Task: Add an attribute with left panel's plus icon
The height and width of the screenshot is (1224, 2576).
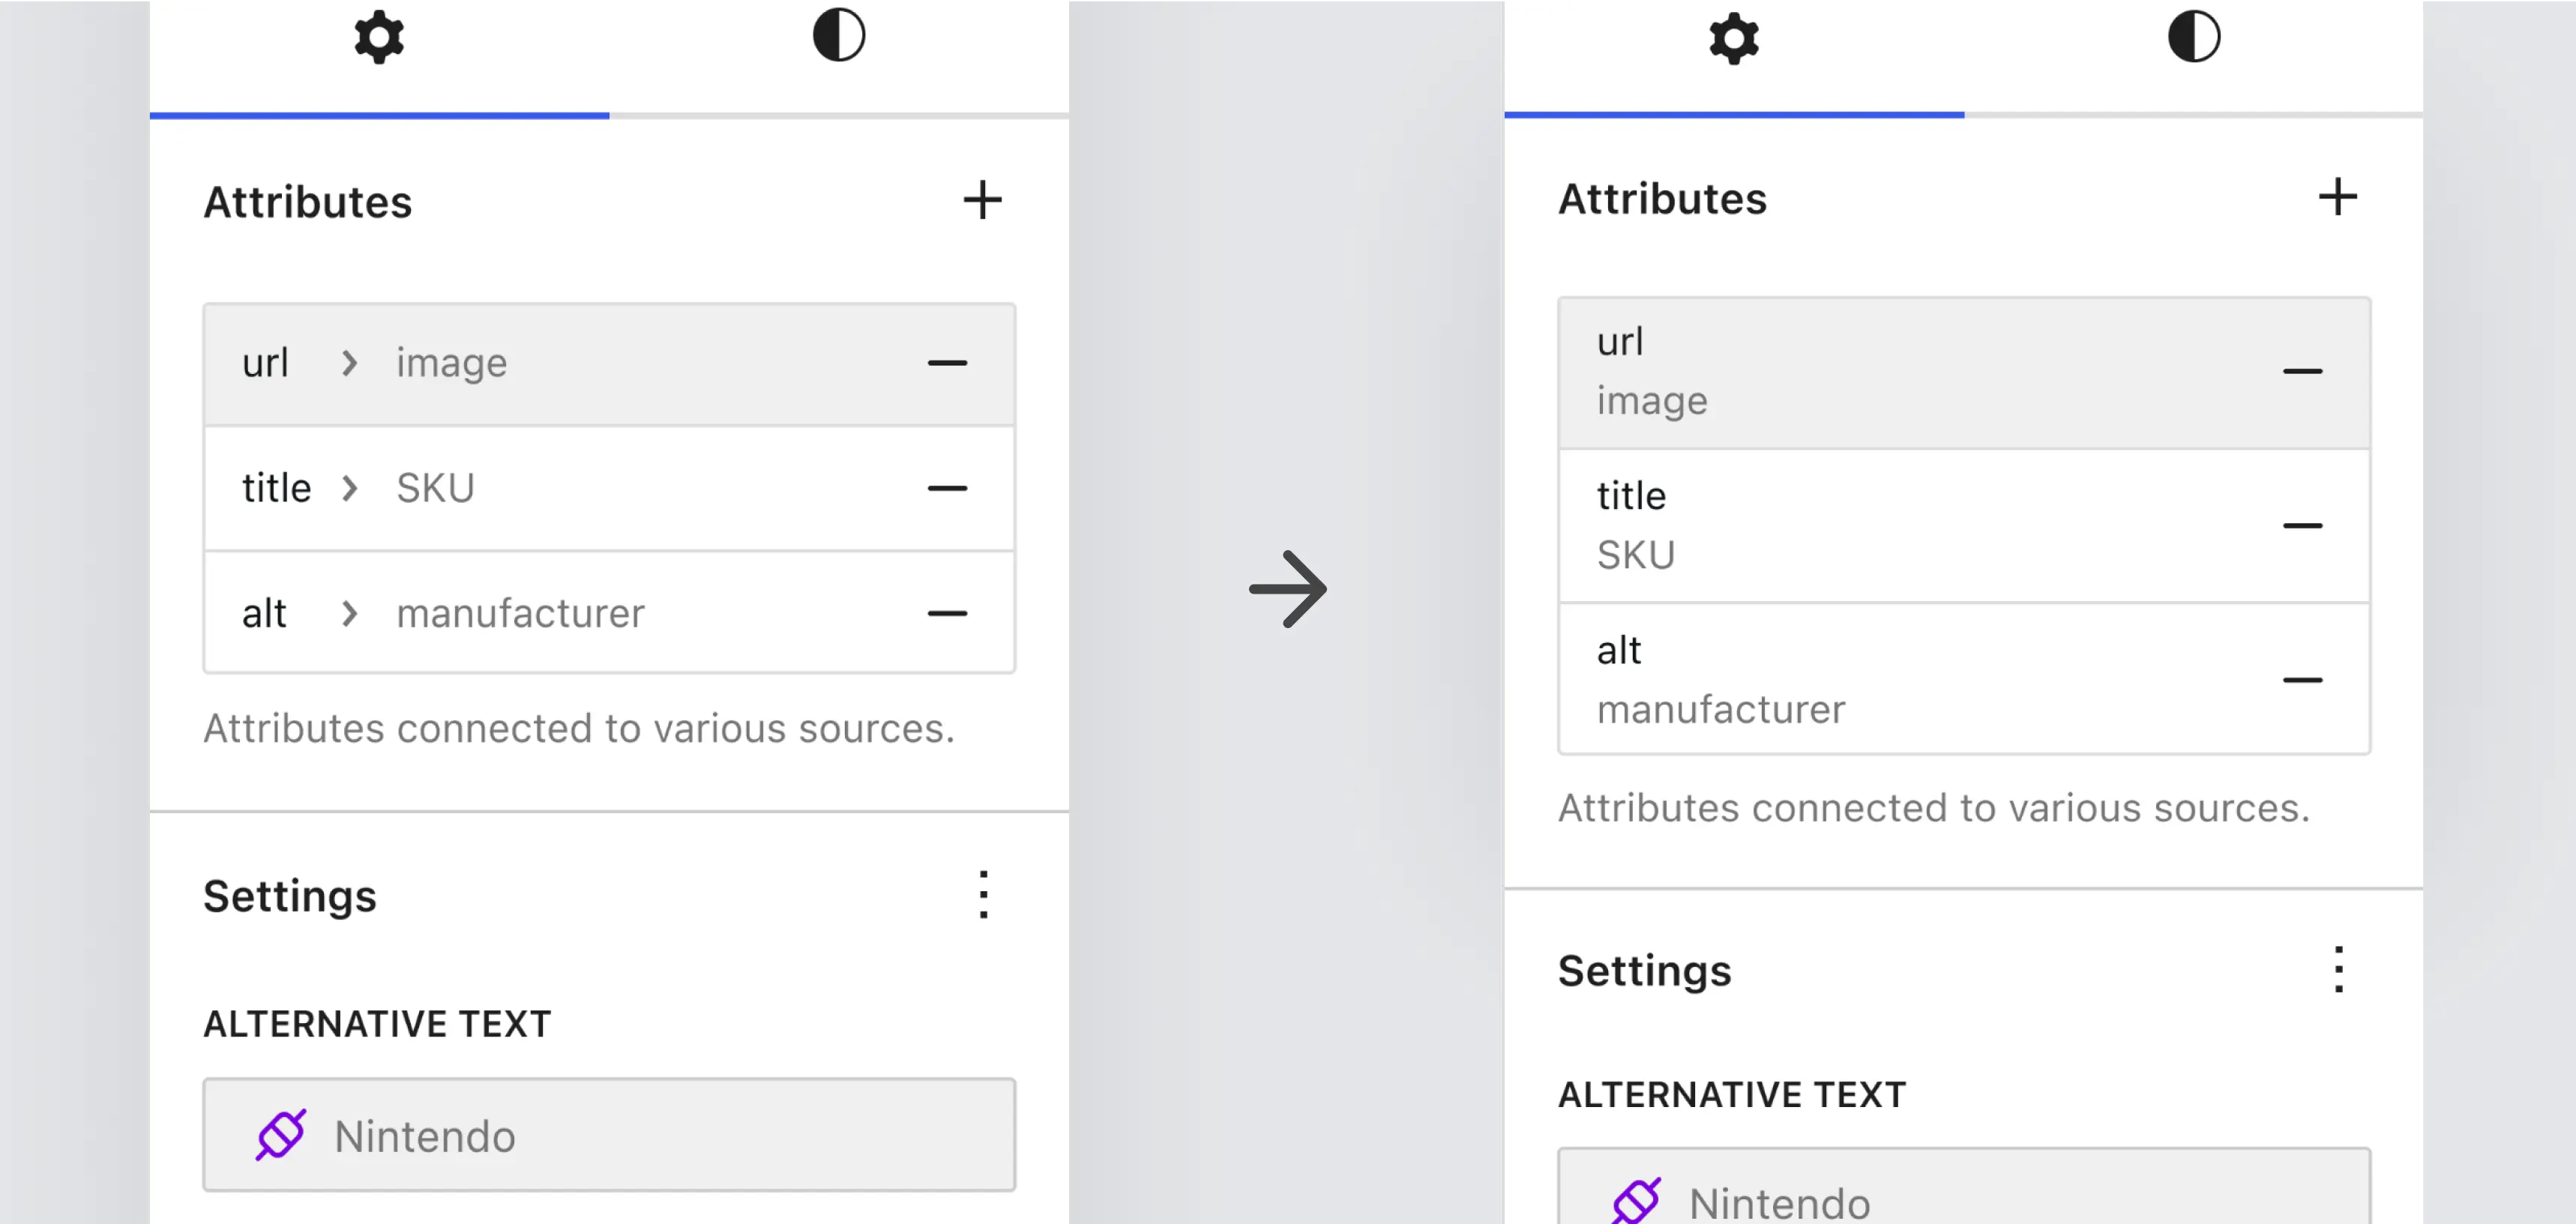Action: (x=982, y=200)
